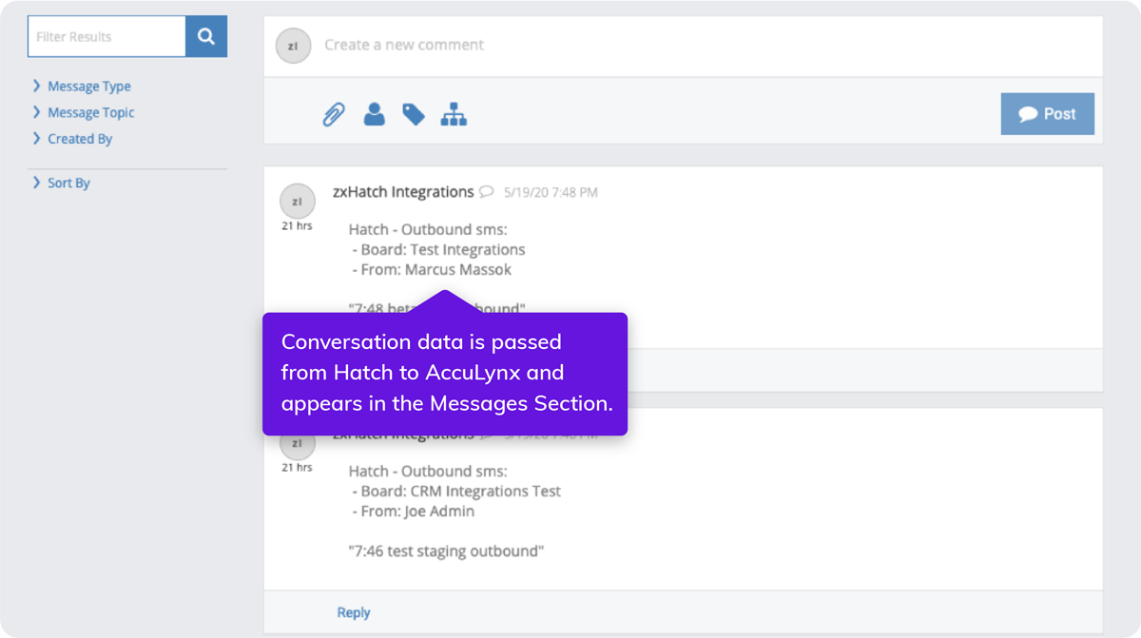Image resolution: width=1141 pixels, height=638 pixels.
Task: Click the person icon to mention a user
Action: pos(375,115)
